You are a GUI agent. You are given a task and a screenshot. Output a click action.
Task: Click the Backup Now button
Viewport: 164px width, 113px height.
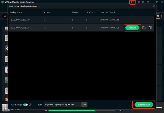(144, 105)
